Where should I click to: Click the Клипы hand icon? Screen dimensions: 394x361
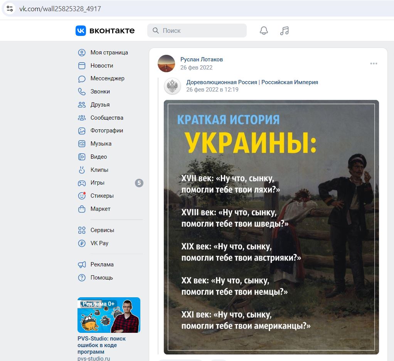pyautogui.click(x=82, y=170)
